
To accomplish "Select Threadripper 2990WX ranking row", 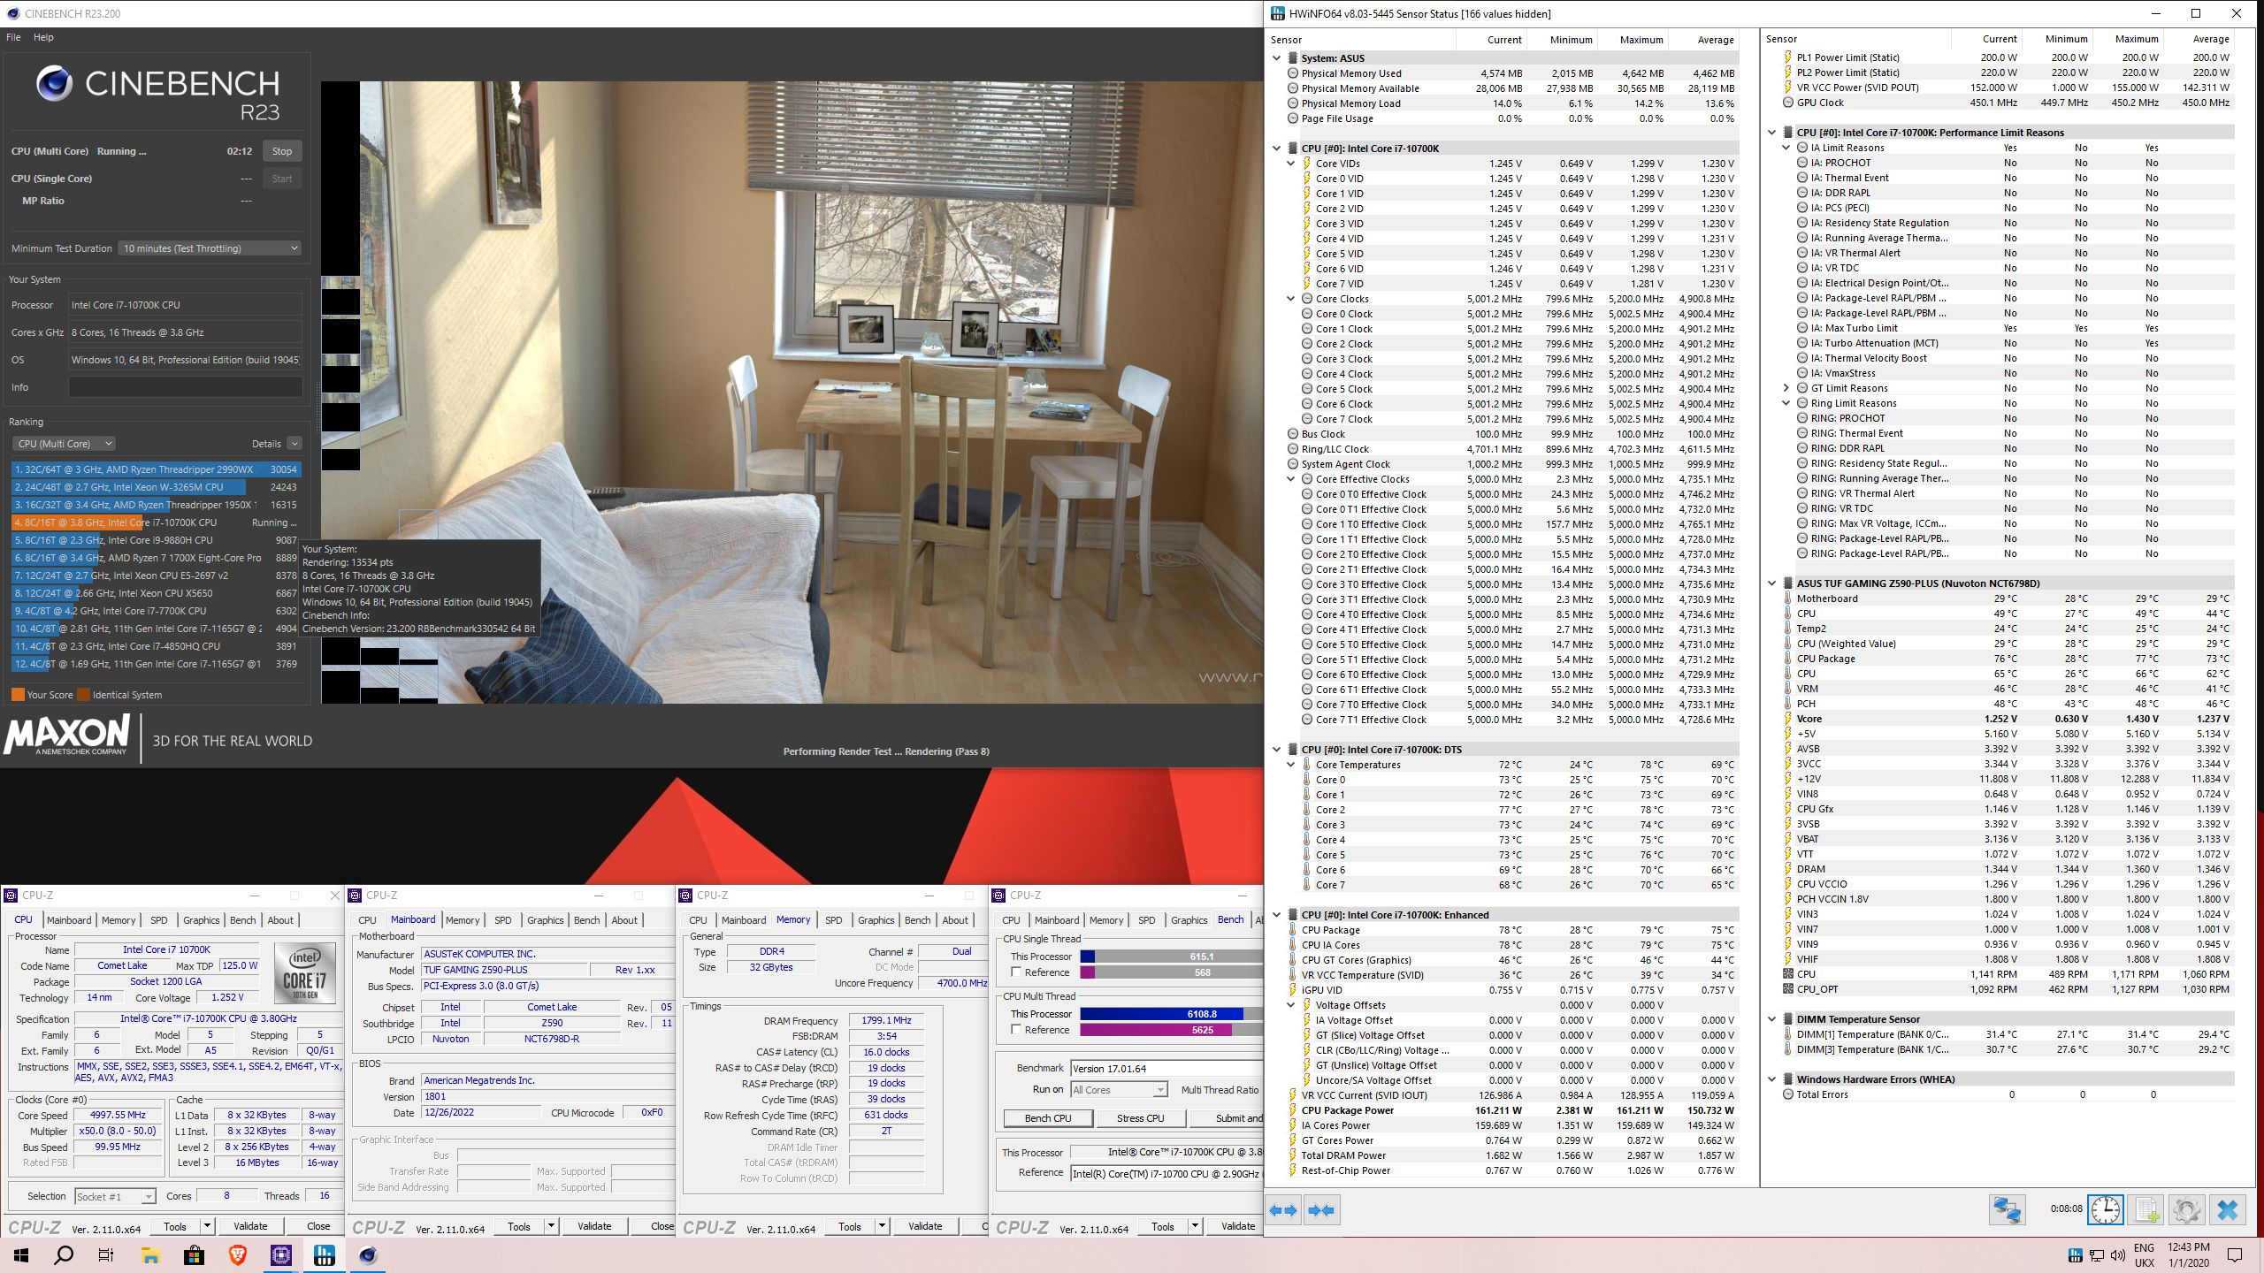I will tap(157, 469).
